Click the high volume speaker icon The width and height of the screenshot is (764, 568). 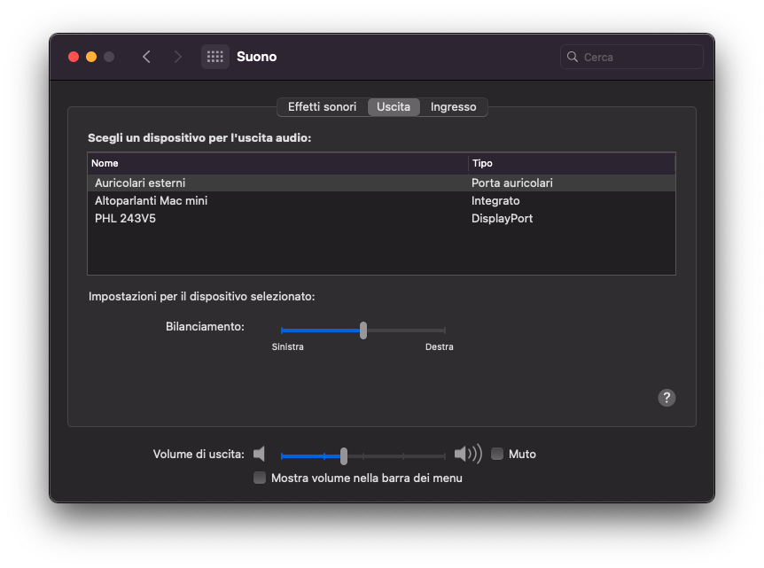click(x=467, y=455)
